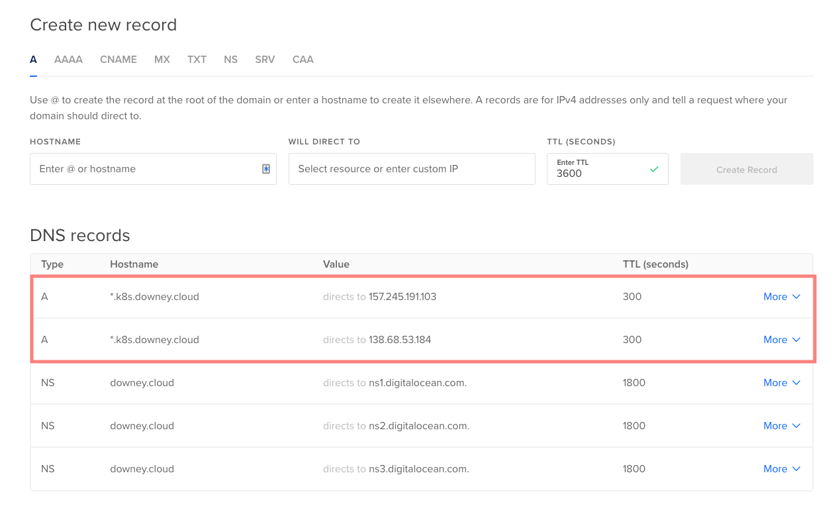Click the 'Create new record' heading
This screenshot has width=840, height=514.
click(103, 25)
